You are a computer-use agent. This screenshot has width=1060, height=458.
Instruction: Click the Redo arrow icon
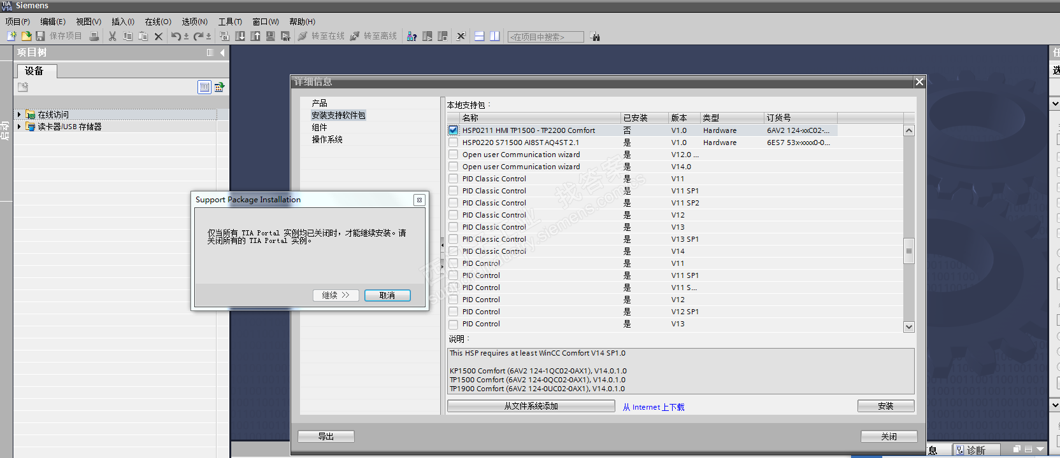click(199, 36)
